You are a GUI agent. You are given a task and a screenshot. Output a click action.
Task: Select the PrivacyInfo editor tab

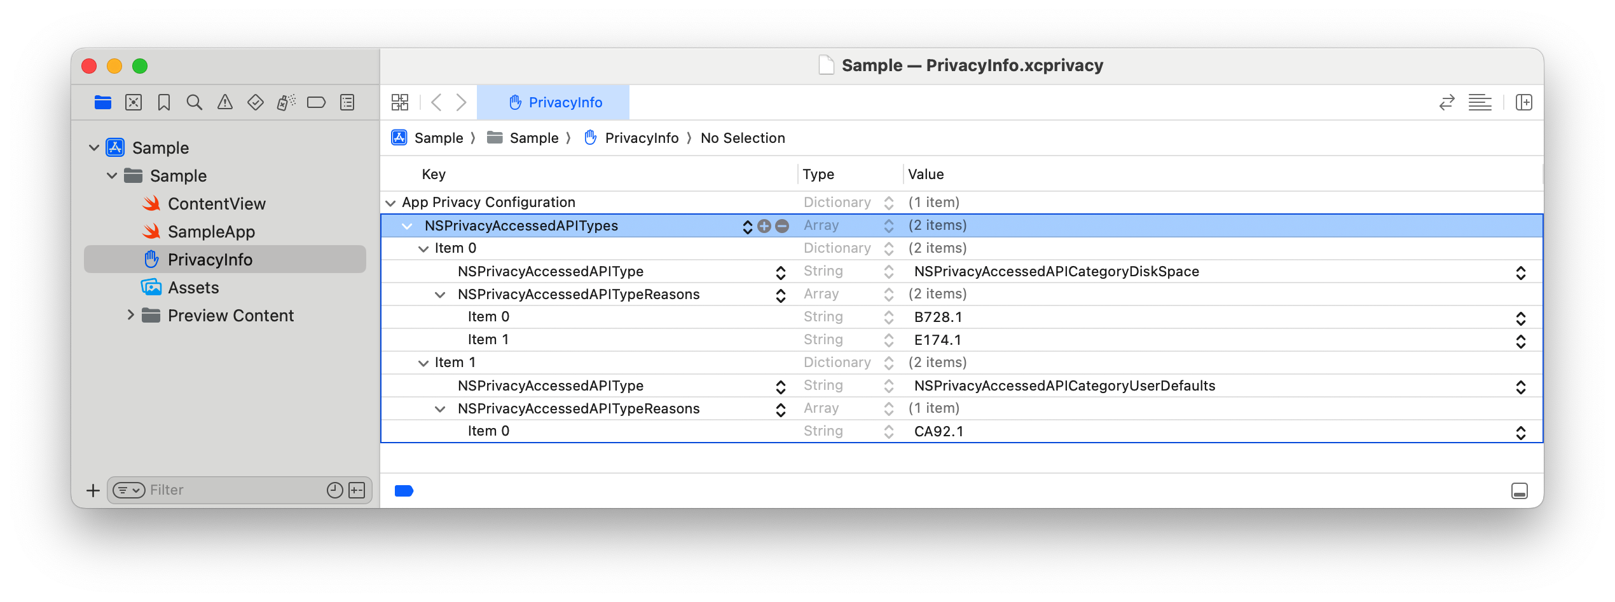pos(553,102)
